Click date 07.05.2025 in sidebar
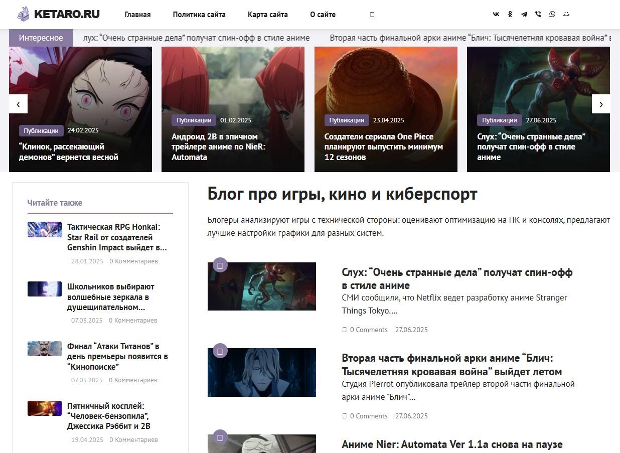 (x=87, y=380)
